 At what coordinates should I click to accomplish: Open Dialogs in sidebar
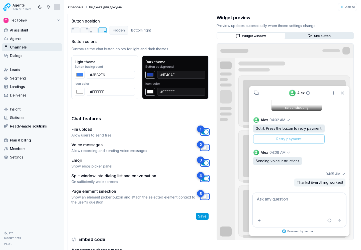[x=32, y=56]
